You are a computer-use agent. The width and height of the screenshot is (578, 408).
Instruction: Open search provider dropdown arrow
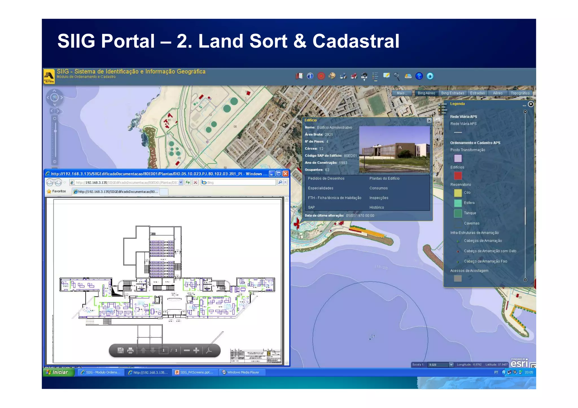point(286,182)
